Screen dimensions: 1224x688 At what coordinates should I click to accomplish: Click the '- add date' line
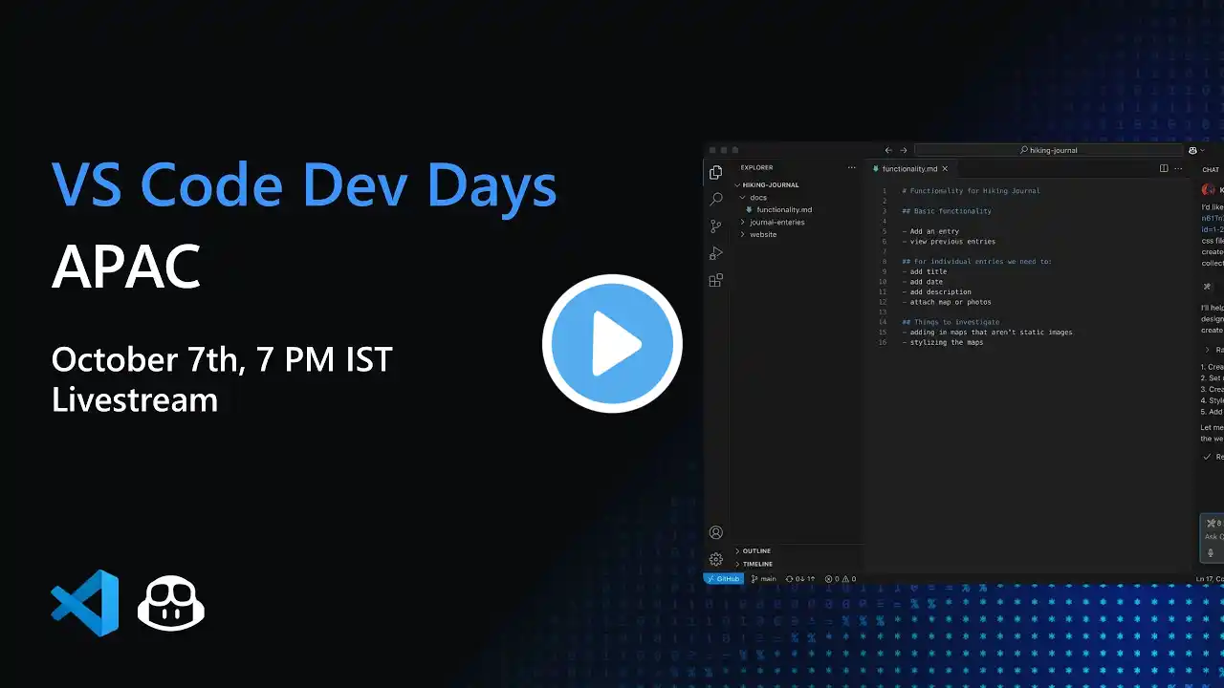point(923,282)
